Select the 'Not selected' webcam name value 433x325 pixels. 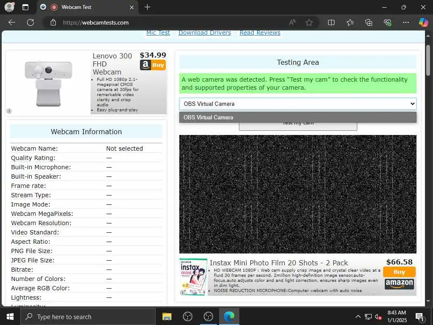(x=125, y=149)
